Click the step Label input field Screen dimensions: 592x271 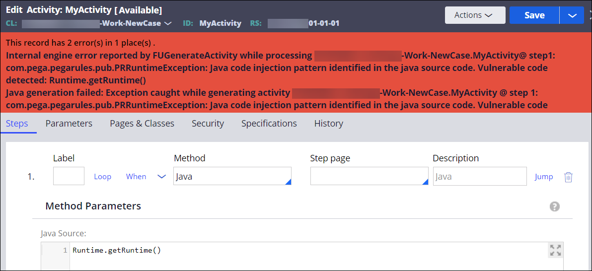coord(69,176)
